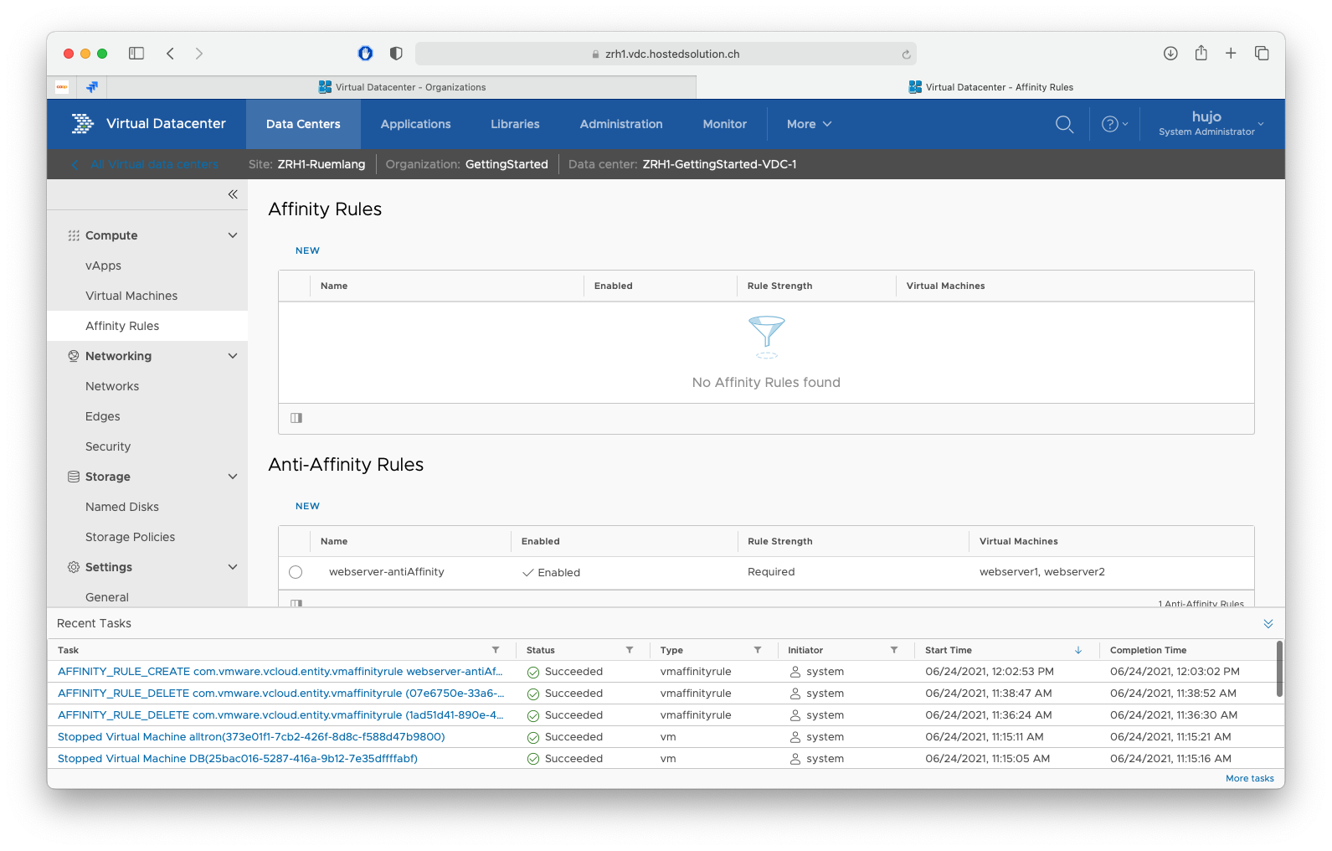Click NEW under Anti-Affinity Rules
The width and height of the screenshot is (1332, 851).
coord(307,506)
